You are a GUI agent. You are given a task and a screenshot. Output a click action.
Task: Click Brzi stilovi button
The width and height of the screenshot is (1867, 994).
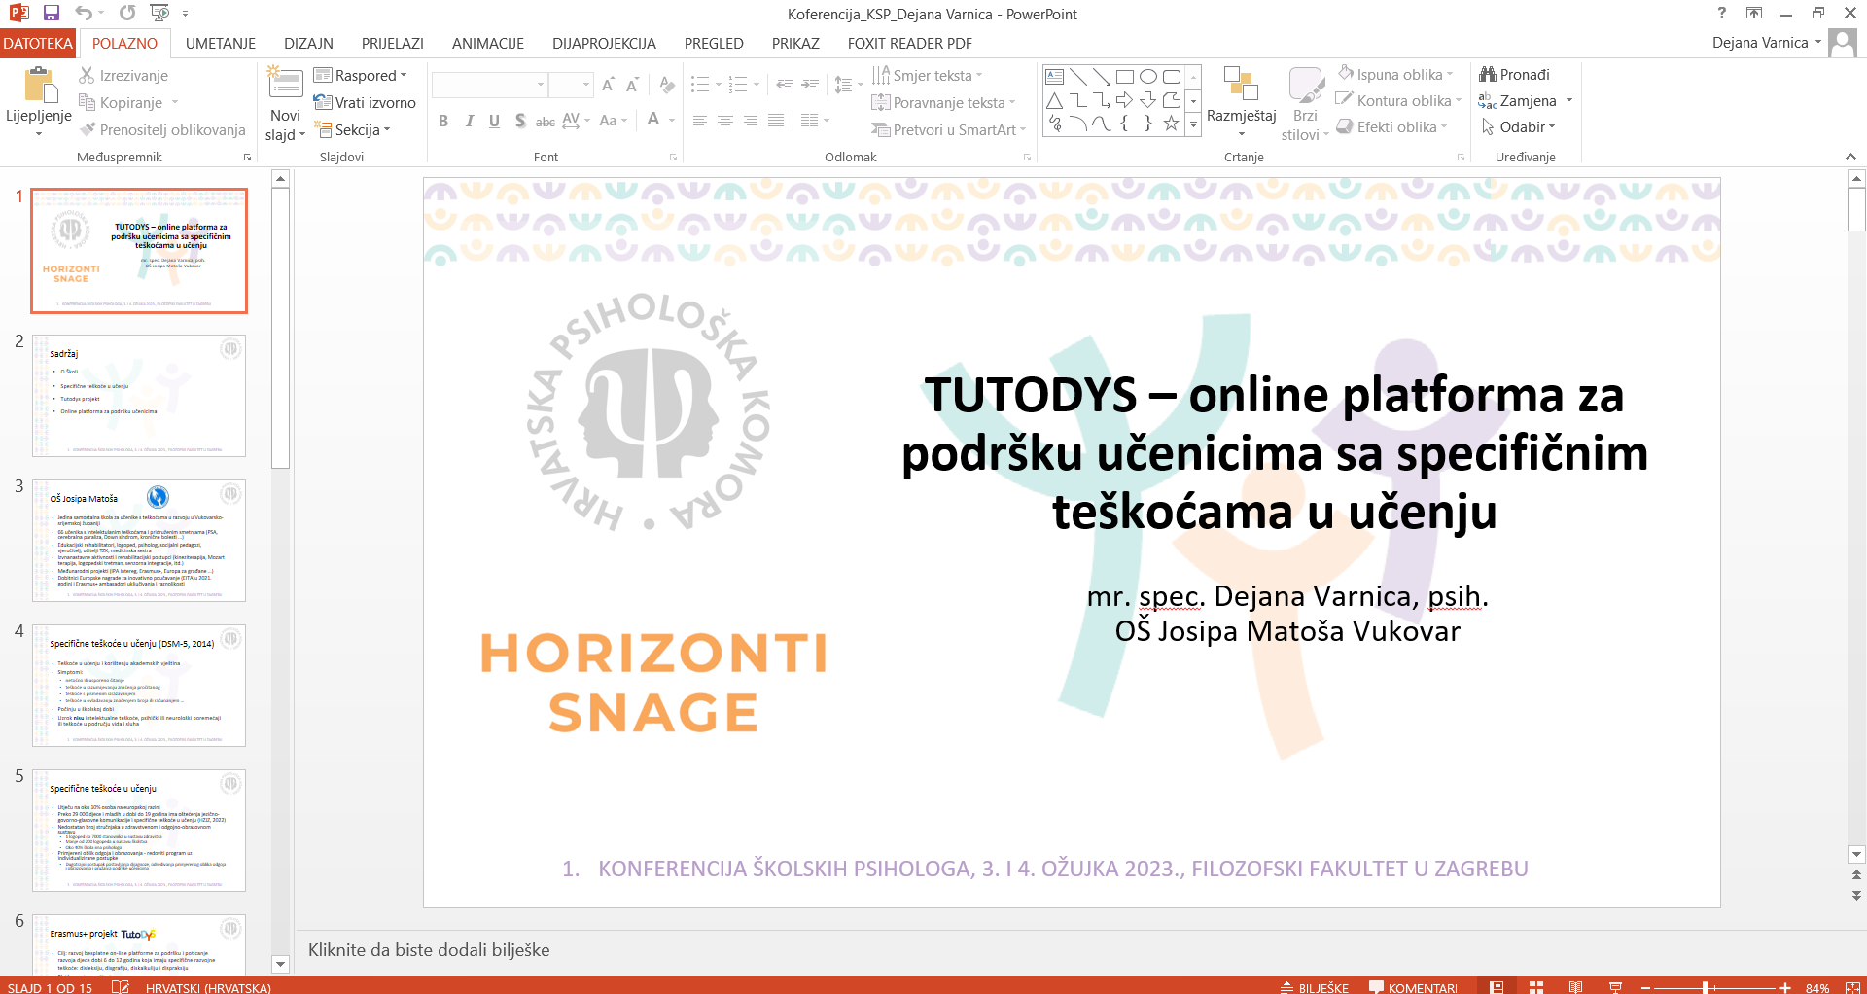pos(1305,105)
